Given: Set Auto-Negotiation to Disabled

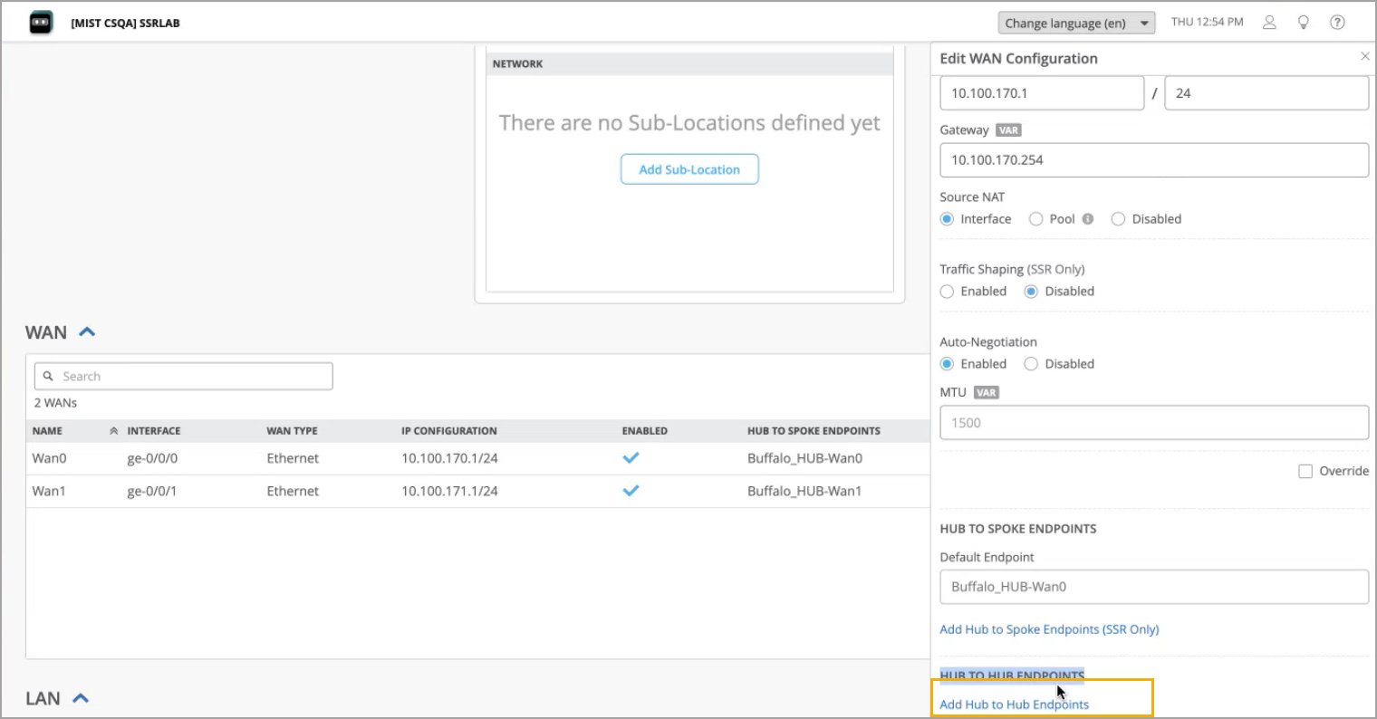Looking at the screenshot, I should (1031, 364).
